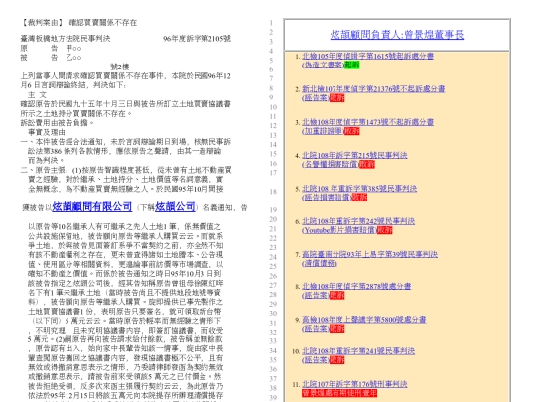Click the 事實及理由 section heading
Image resolution: width=536 pixels, height=402 pixels.
tap(47, 132)
